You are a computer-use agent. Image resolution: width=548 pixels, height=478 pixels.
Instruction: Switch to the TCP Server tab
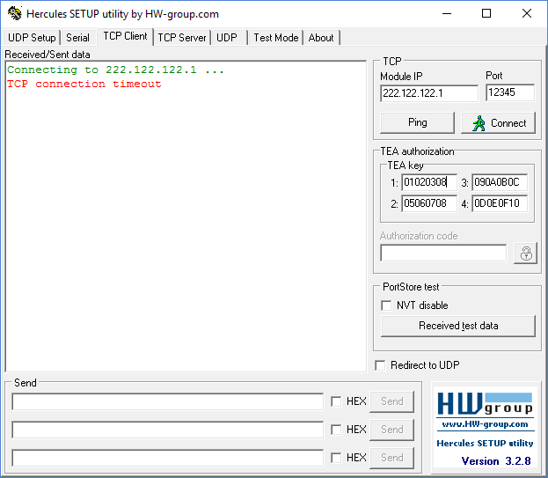pos(182,38)
